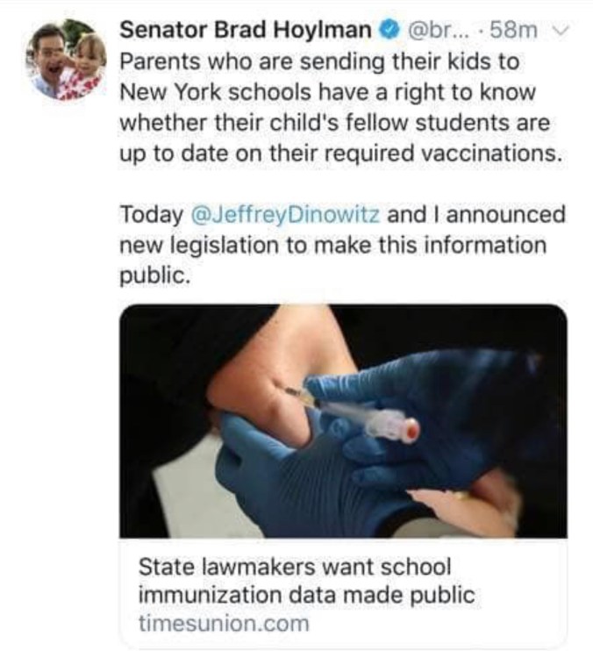This screenshot has height=651, width=593.
Task: Click the word 'Today' in the tweet
Action: coord(150,215)
